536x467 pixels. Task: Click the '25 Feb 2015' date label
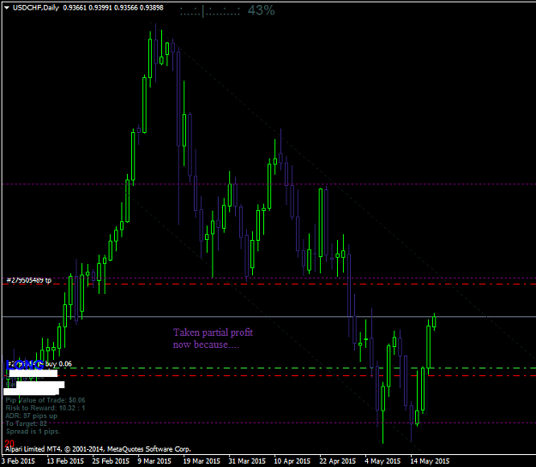pyautogui.click(x=111, y=461)
